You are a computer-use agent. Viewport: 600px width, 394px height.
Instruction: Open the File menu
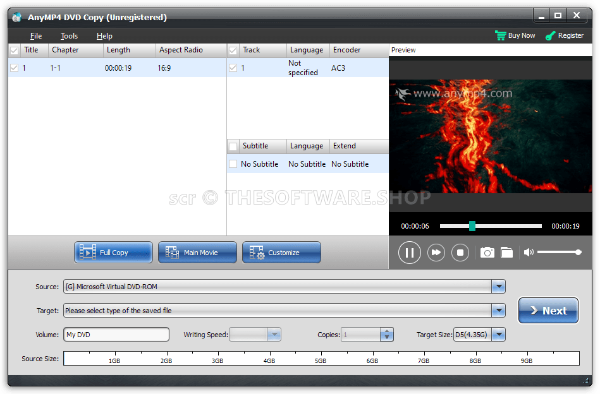[x=36, y=36]
